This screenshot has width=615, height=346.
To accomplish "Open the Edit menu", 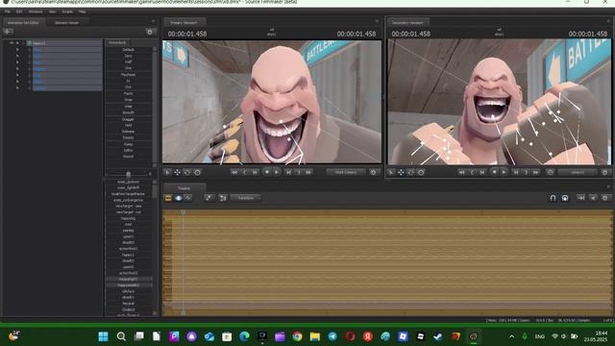I will tap(19, 12).
